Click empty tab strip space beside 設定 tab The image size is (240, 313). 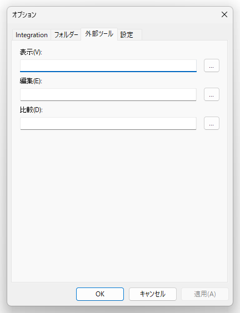point(184,34)
